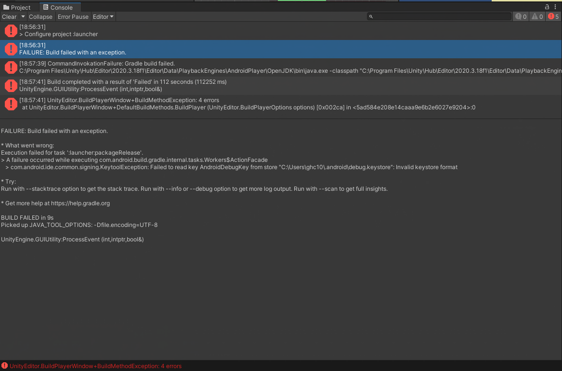Focus the console search field

439,16
